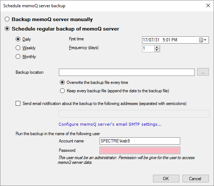Decrease frequency days with down arrow

click(157, 50)
